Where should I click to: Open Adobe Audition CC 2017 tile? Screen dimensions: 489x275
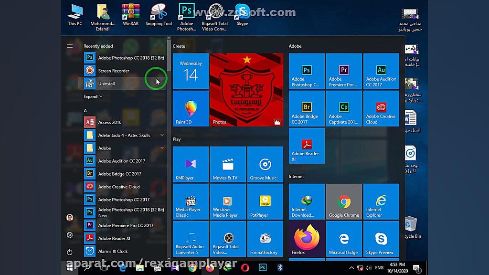tap(381, 72)
